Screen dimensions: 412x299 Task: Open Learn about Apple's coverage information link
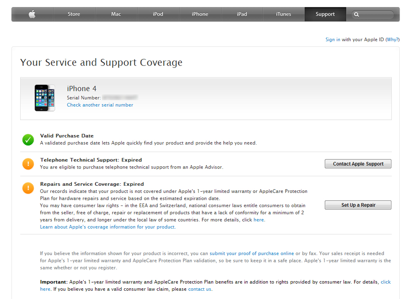pyautogui.click(x=107, y=227)
